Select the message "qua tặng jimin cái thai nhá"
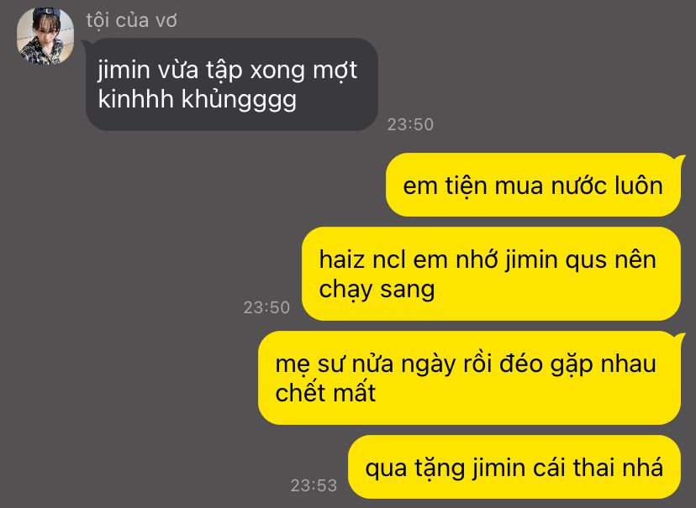The height and width of the screenshot is (508, 696). (x=514, y=467)
